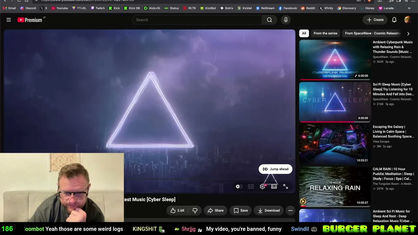
Task: Open video settings gear
Action: tap(262, 186)
